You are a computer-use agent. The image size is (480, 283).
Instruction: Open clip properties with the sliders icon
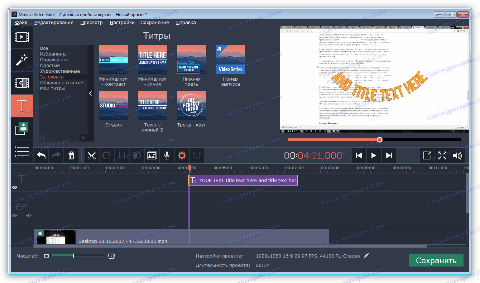(x=197, y=155)
